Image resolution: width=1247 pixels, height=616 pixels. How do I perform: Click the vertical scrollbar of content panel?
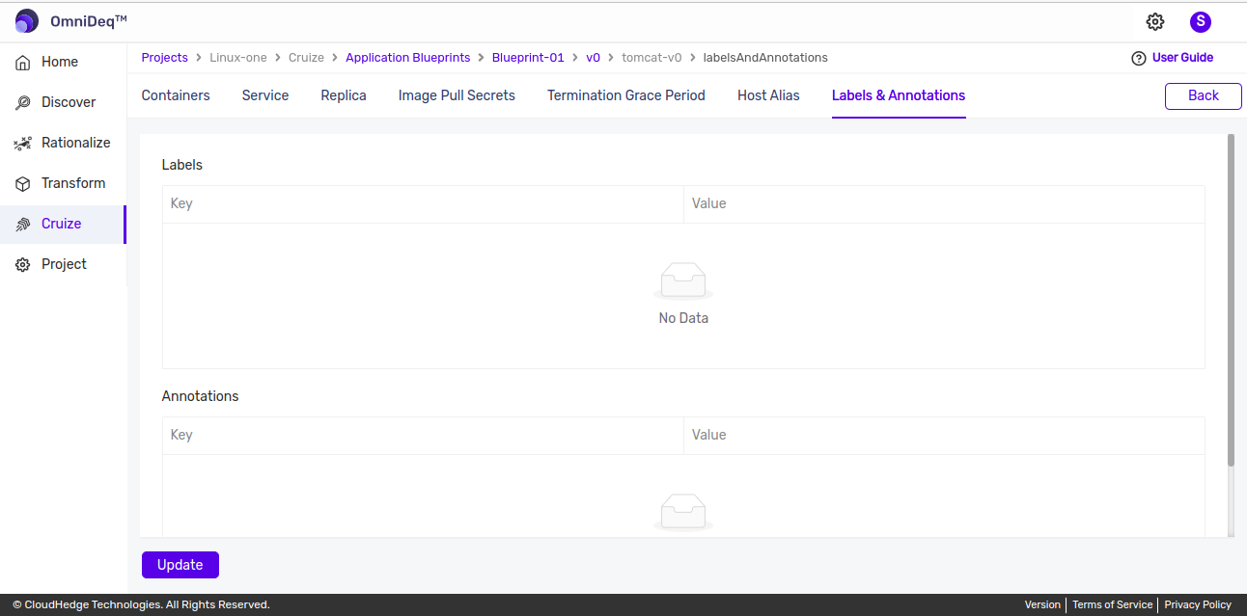coord(1231,301)
